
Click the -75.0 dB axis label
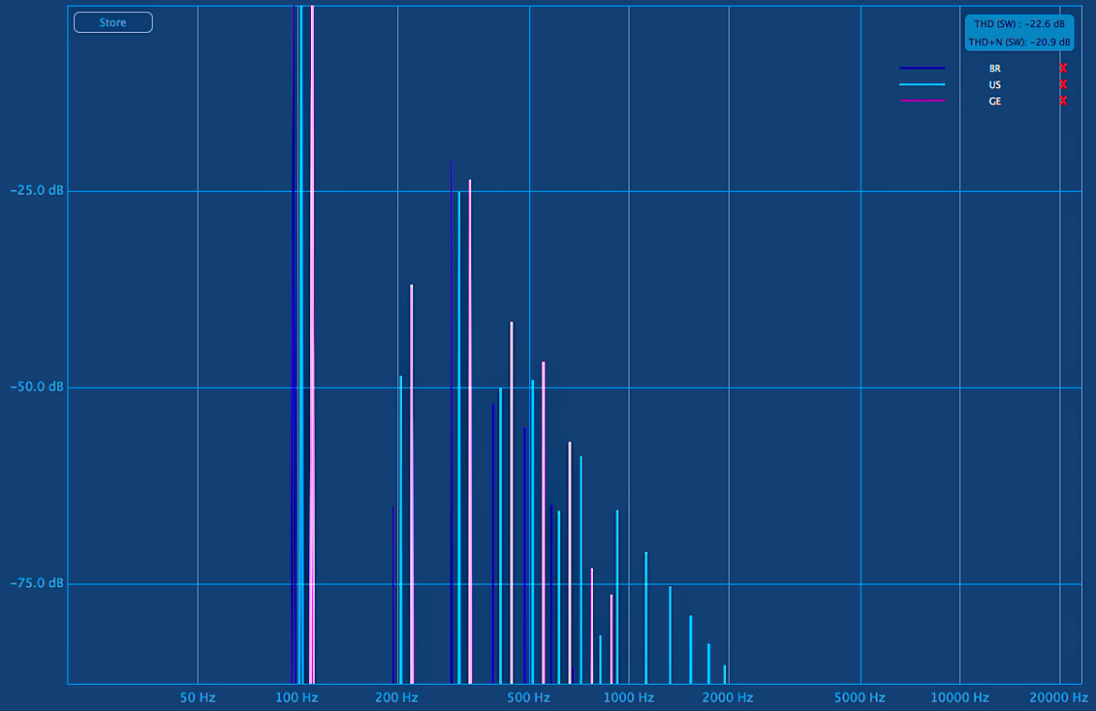coord(37,584)
